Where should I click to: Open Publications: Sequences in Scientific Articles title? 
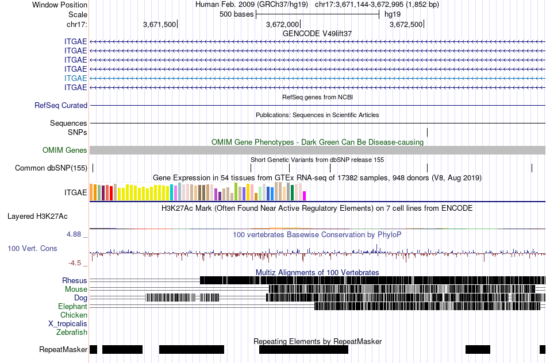tap(317, 115)
